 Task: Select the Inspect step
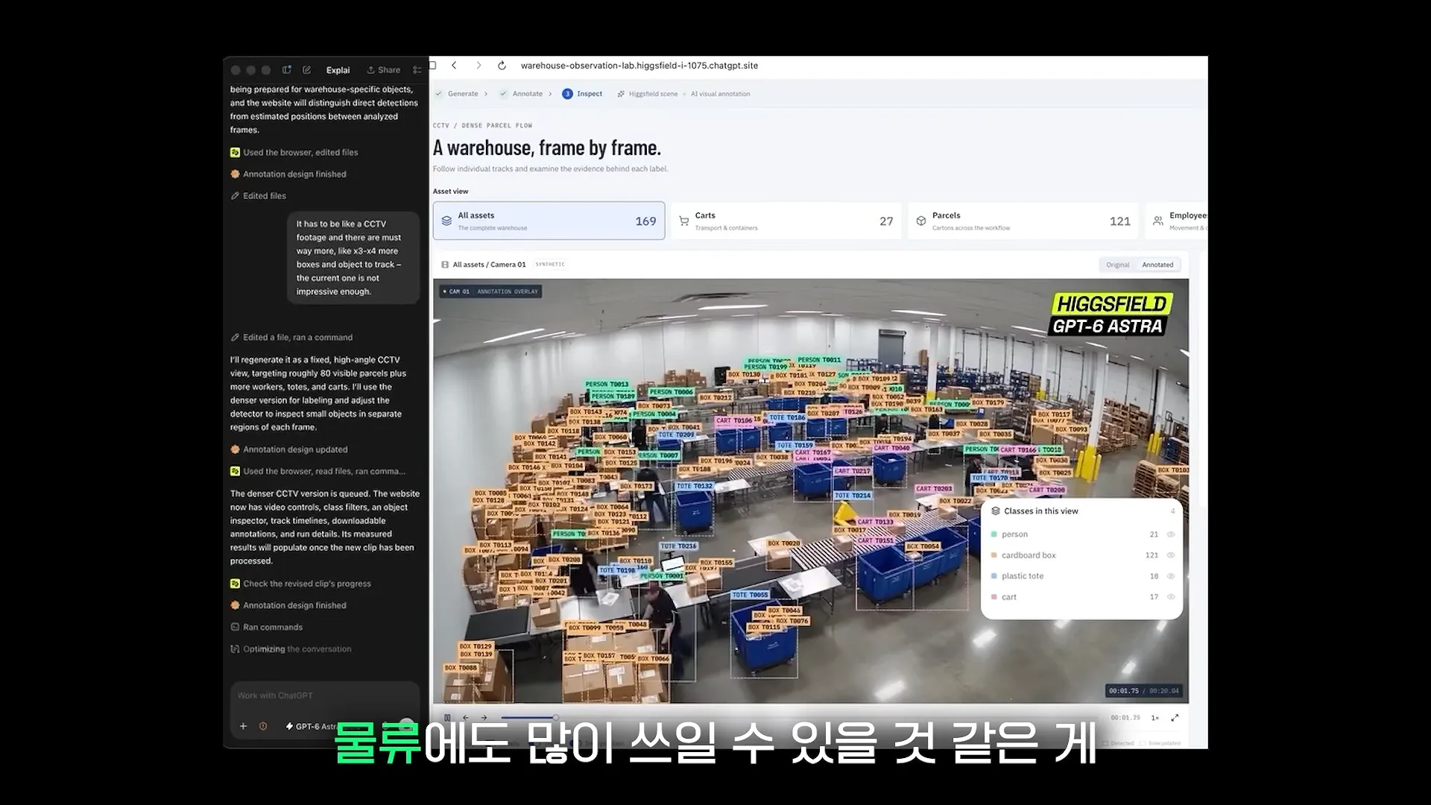(x=582, y=94)
